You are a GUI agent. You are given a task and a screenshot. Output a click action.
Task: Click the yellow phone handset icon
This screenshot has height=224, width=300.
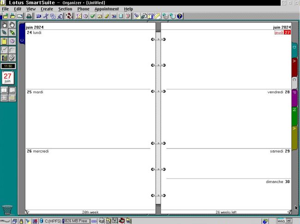point(107,16)
